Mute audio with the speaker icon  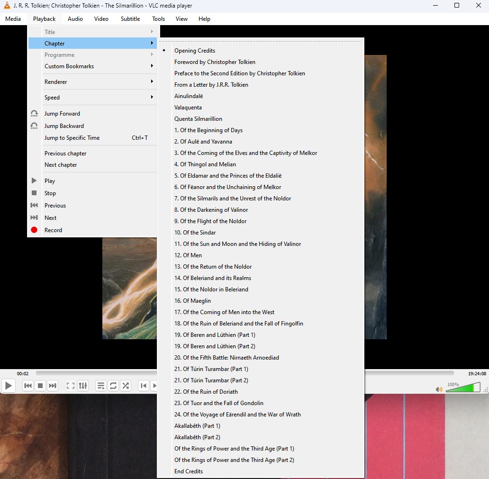439,389
